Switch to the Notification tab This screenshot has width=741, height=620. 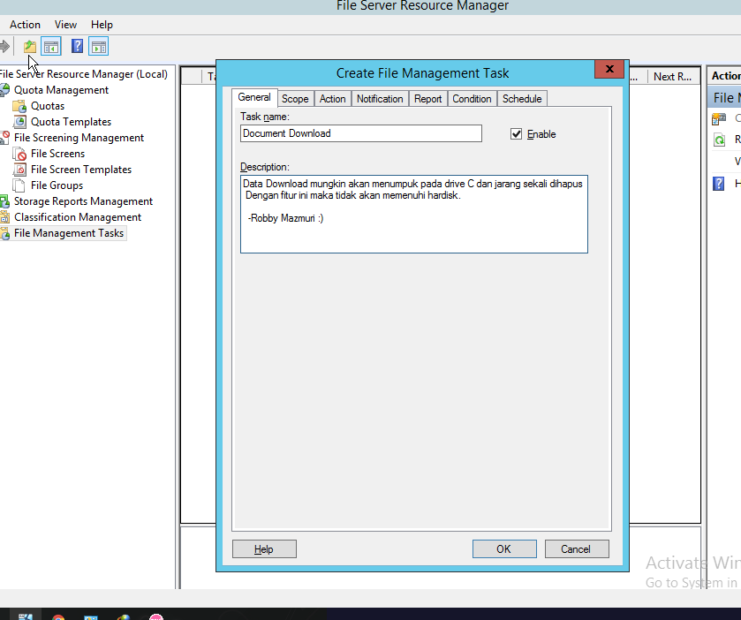pyautogui.click(x=380, y=98)
